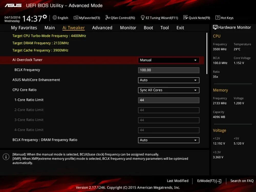Open BCLK : DRAM Frequency Ratio dropdown

tap(169, 140)
